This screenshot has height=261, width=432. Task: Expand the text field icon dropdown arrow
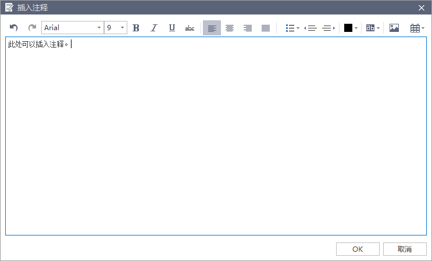[x=379, y=28]
